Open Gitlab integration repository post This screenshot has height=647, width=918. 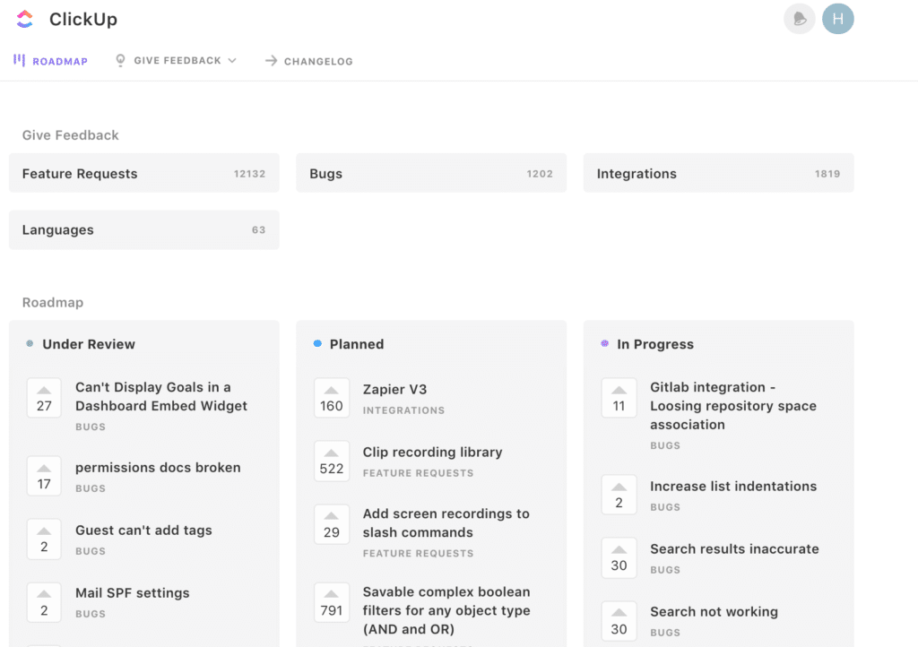tap(733, 406)
